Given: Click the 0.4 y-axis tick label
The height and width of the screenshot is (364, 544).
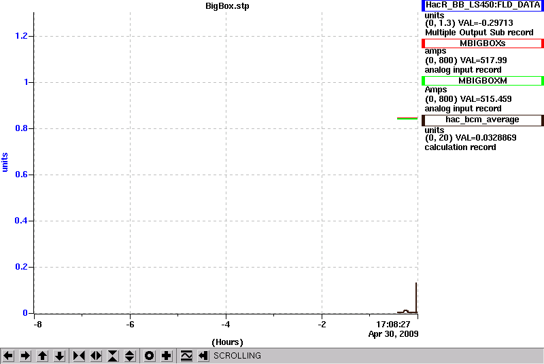Looking at the screenshot, I should tap(21, 221).
